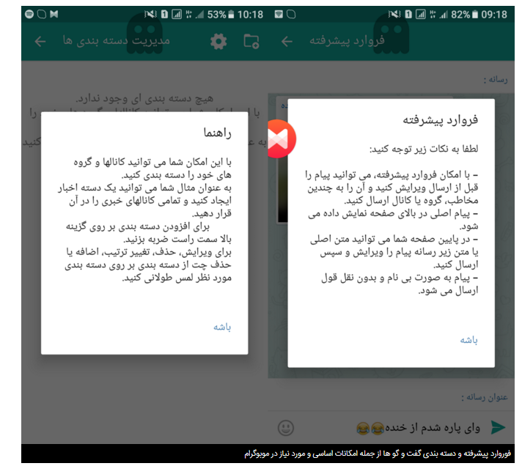
Task: Tap the green send arrow icon
Action: point(498,427)
